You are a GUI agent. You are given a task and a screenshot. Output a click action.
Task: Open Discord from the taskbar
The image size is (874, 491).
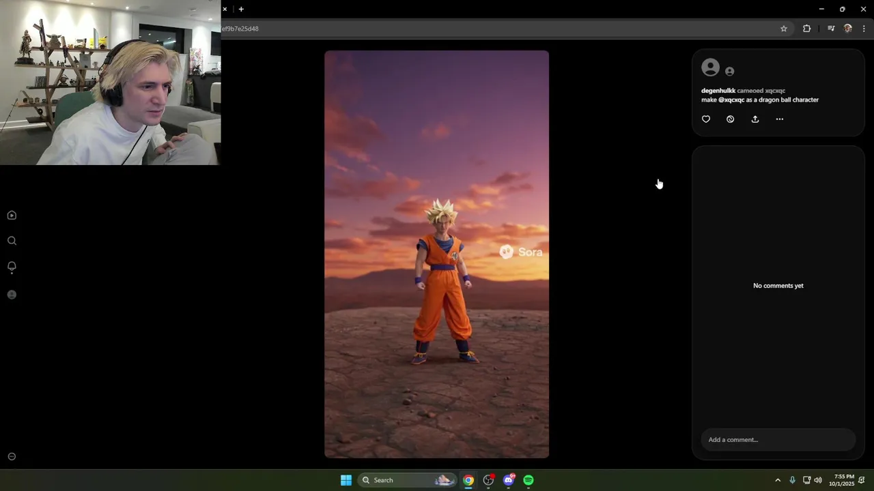point(509,480)
